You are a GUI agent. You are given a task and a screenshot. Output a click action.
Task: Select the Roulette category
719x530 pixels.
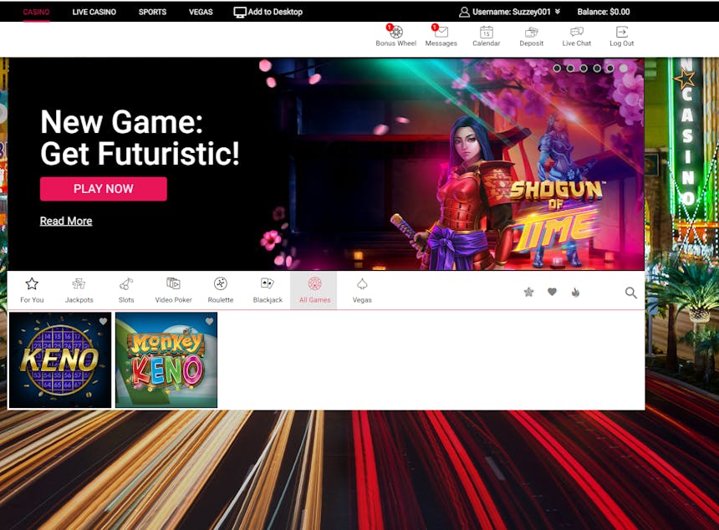click(x=221, y=290)
